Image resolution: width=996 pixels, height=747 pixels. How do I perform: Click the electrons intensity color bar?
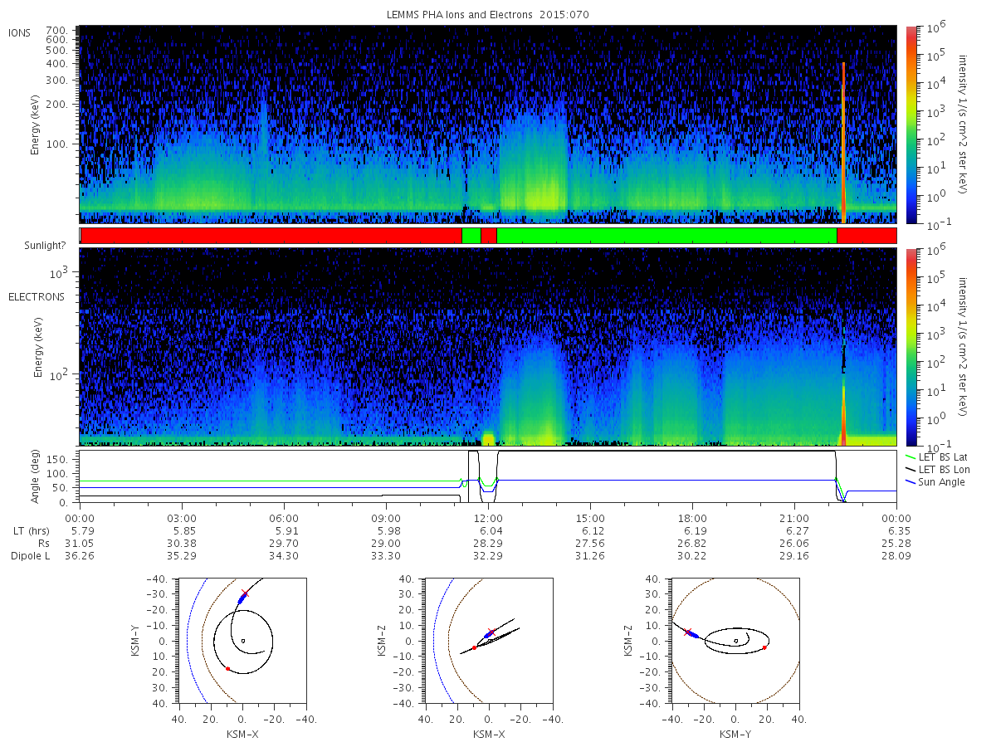click(x=911, y=346)
